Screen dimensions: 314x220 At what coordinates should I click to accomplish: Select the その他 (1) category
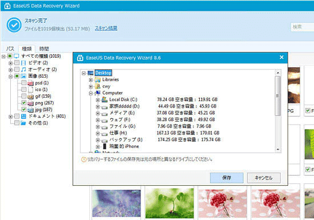(x=38, y=123)
